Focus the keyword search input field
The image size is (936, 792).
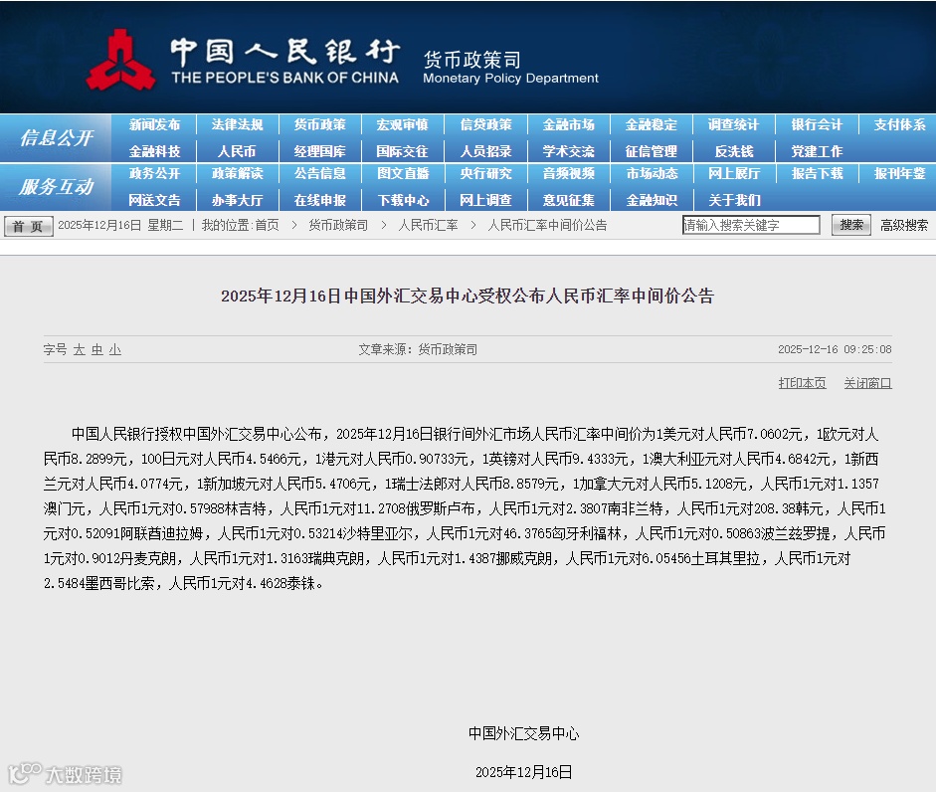pyautogui.click(x=751, y=225)
